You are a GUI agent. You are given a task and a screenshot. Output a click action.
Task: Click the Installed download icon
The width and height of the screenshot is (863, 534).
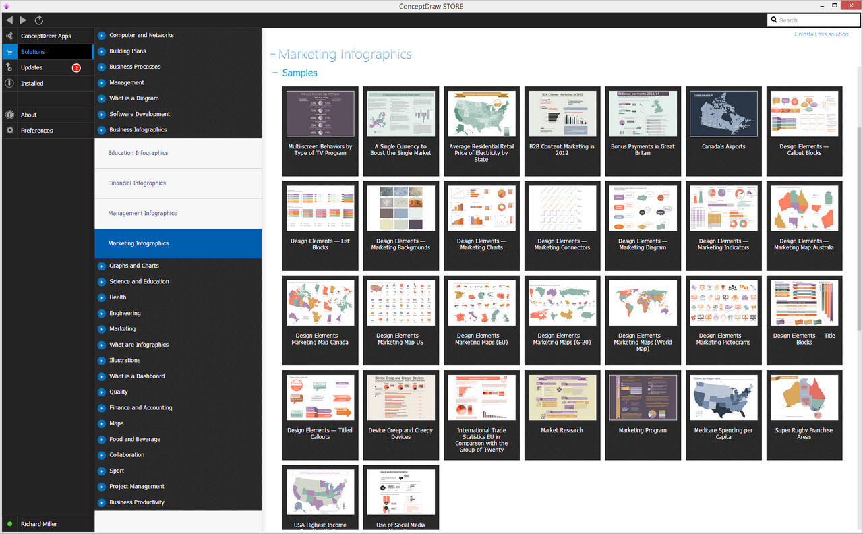pyautogui.click(x=9, y=83)
